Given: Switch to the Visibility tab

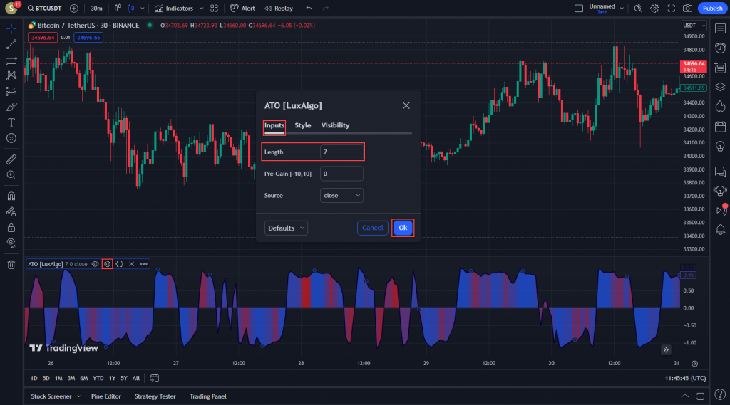Looking at the screenshot, I should (335, 125).
